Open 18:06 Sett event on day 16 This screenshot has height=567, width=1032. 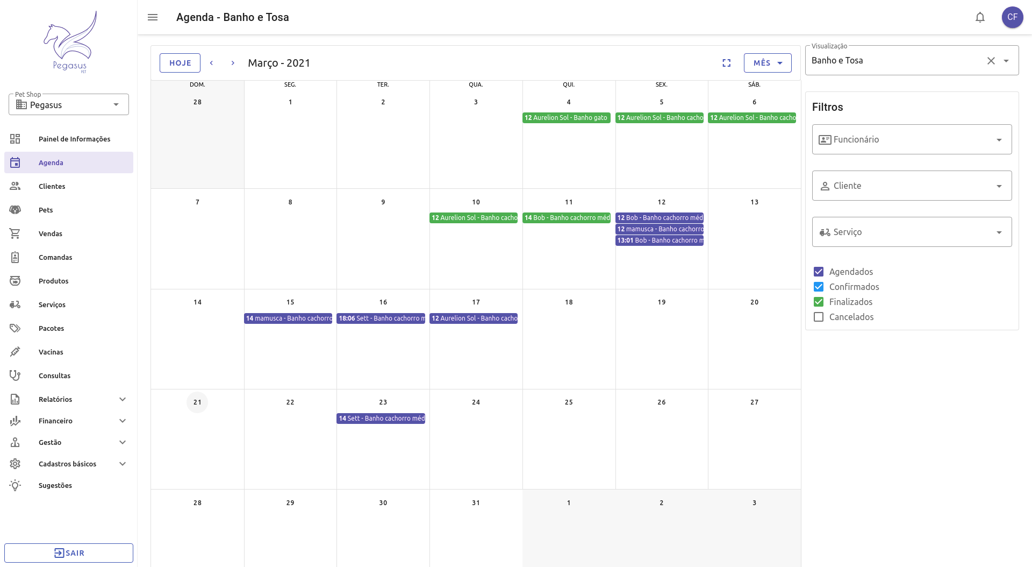point(381,318)
